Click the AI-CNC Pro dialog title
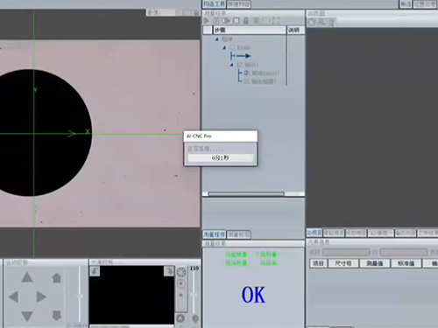 point(199,136)
